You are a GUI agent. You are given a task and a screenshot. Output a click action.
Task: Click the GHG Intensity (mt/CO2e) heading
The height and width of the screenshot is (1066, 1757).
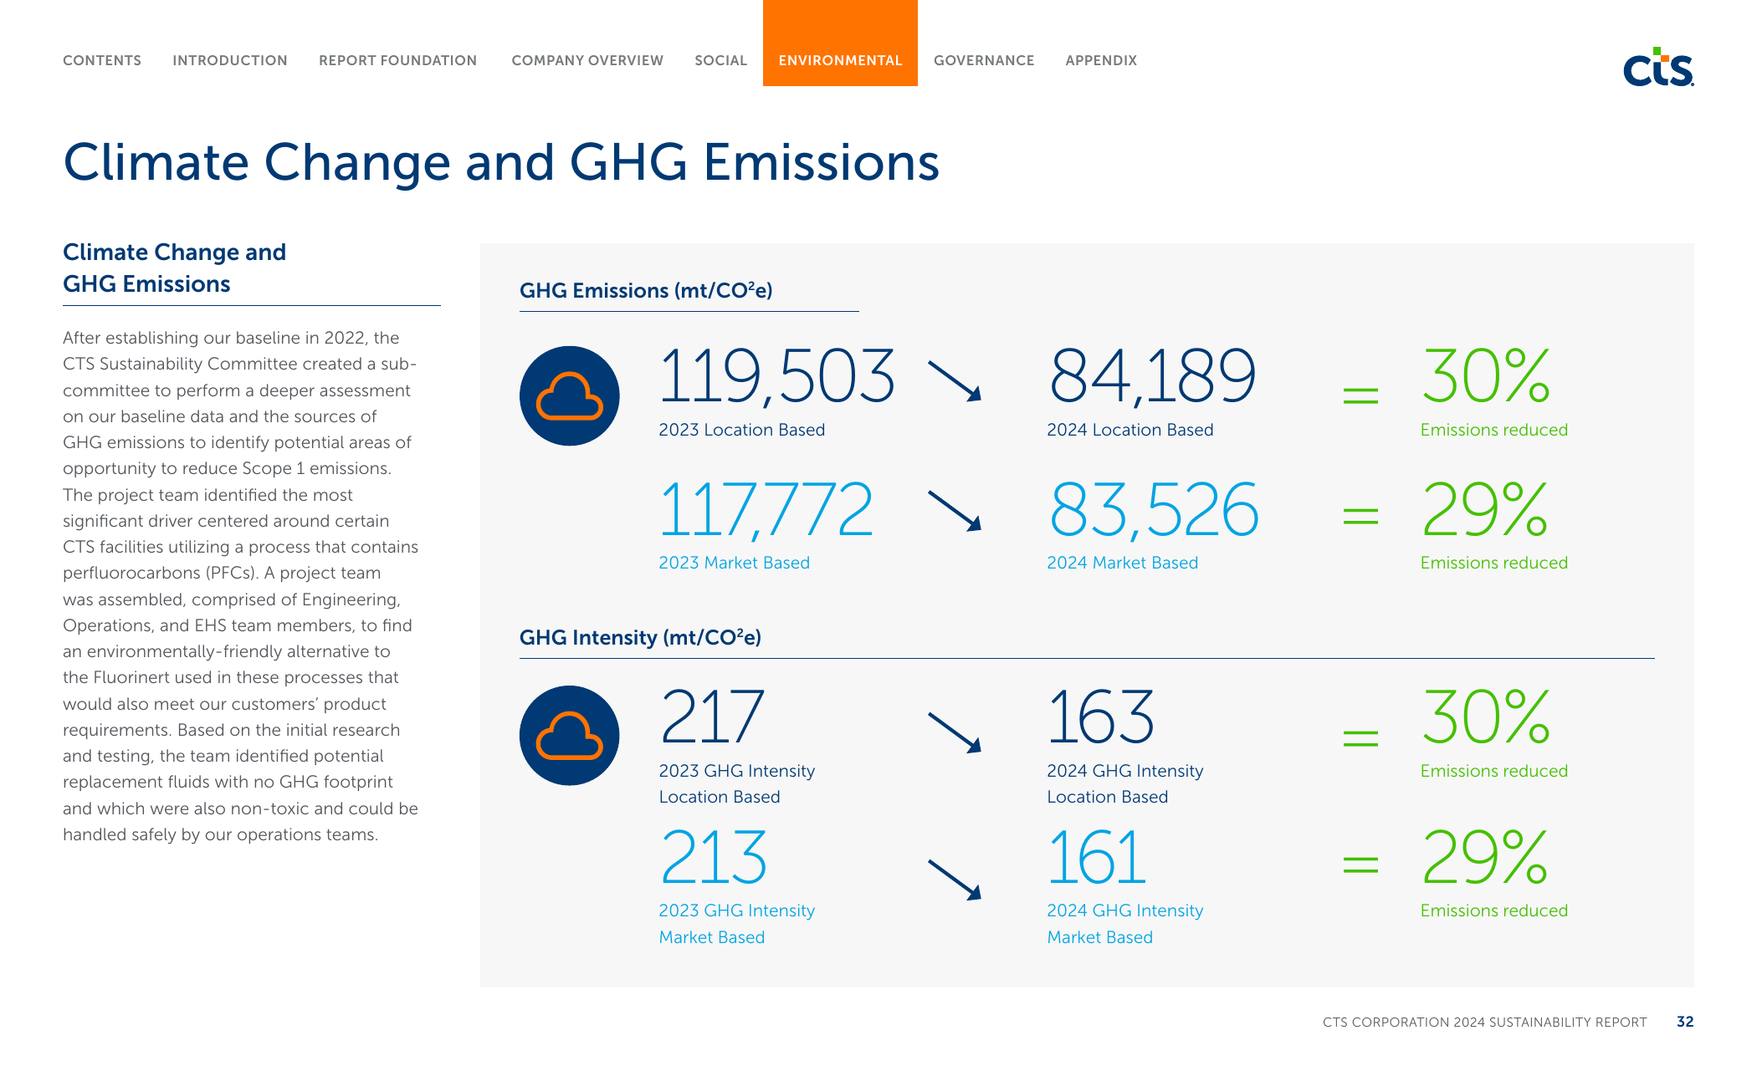point(640,638)
